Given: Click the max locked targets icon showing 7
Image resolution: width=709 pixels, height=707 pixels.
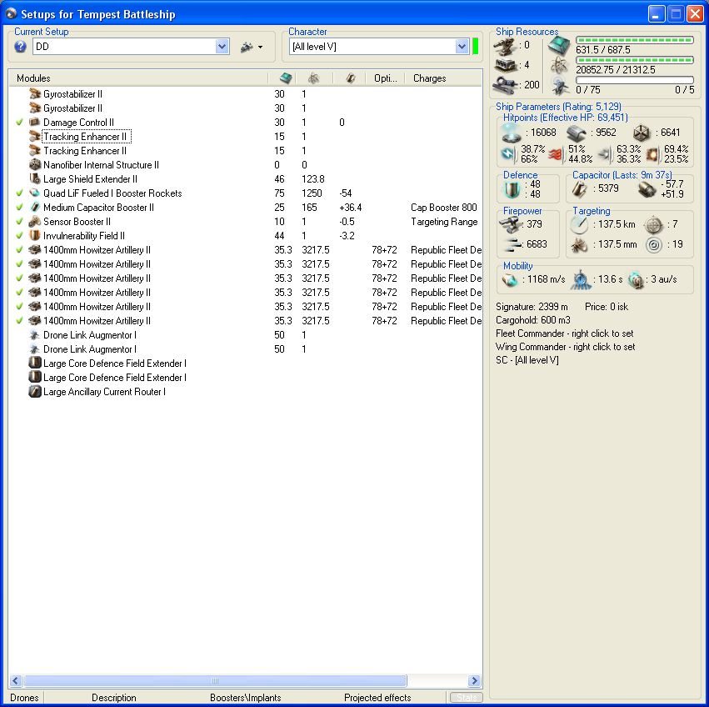Looking at the screenshot, I should click(653, 224).
